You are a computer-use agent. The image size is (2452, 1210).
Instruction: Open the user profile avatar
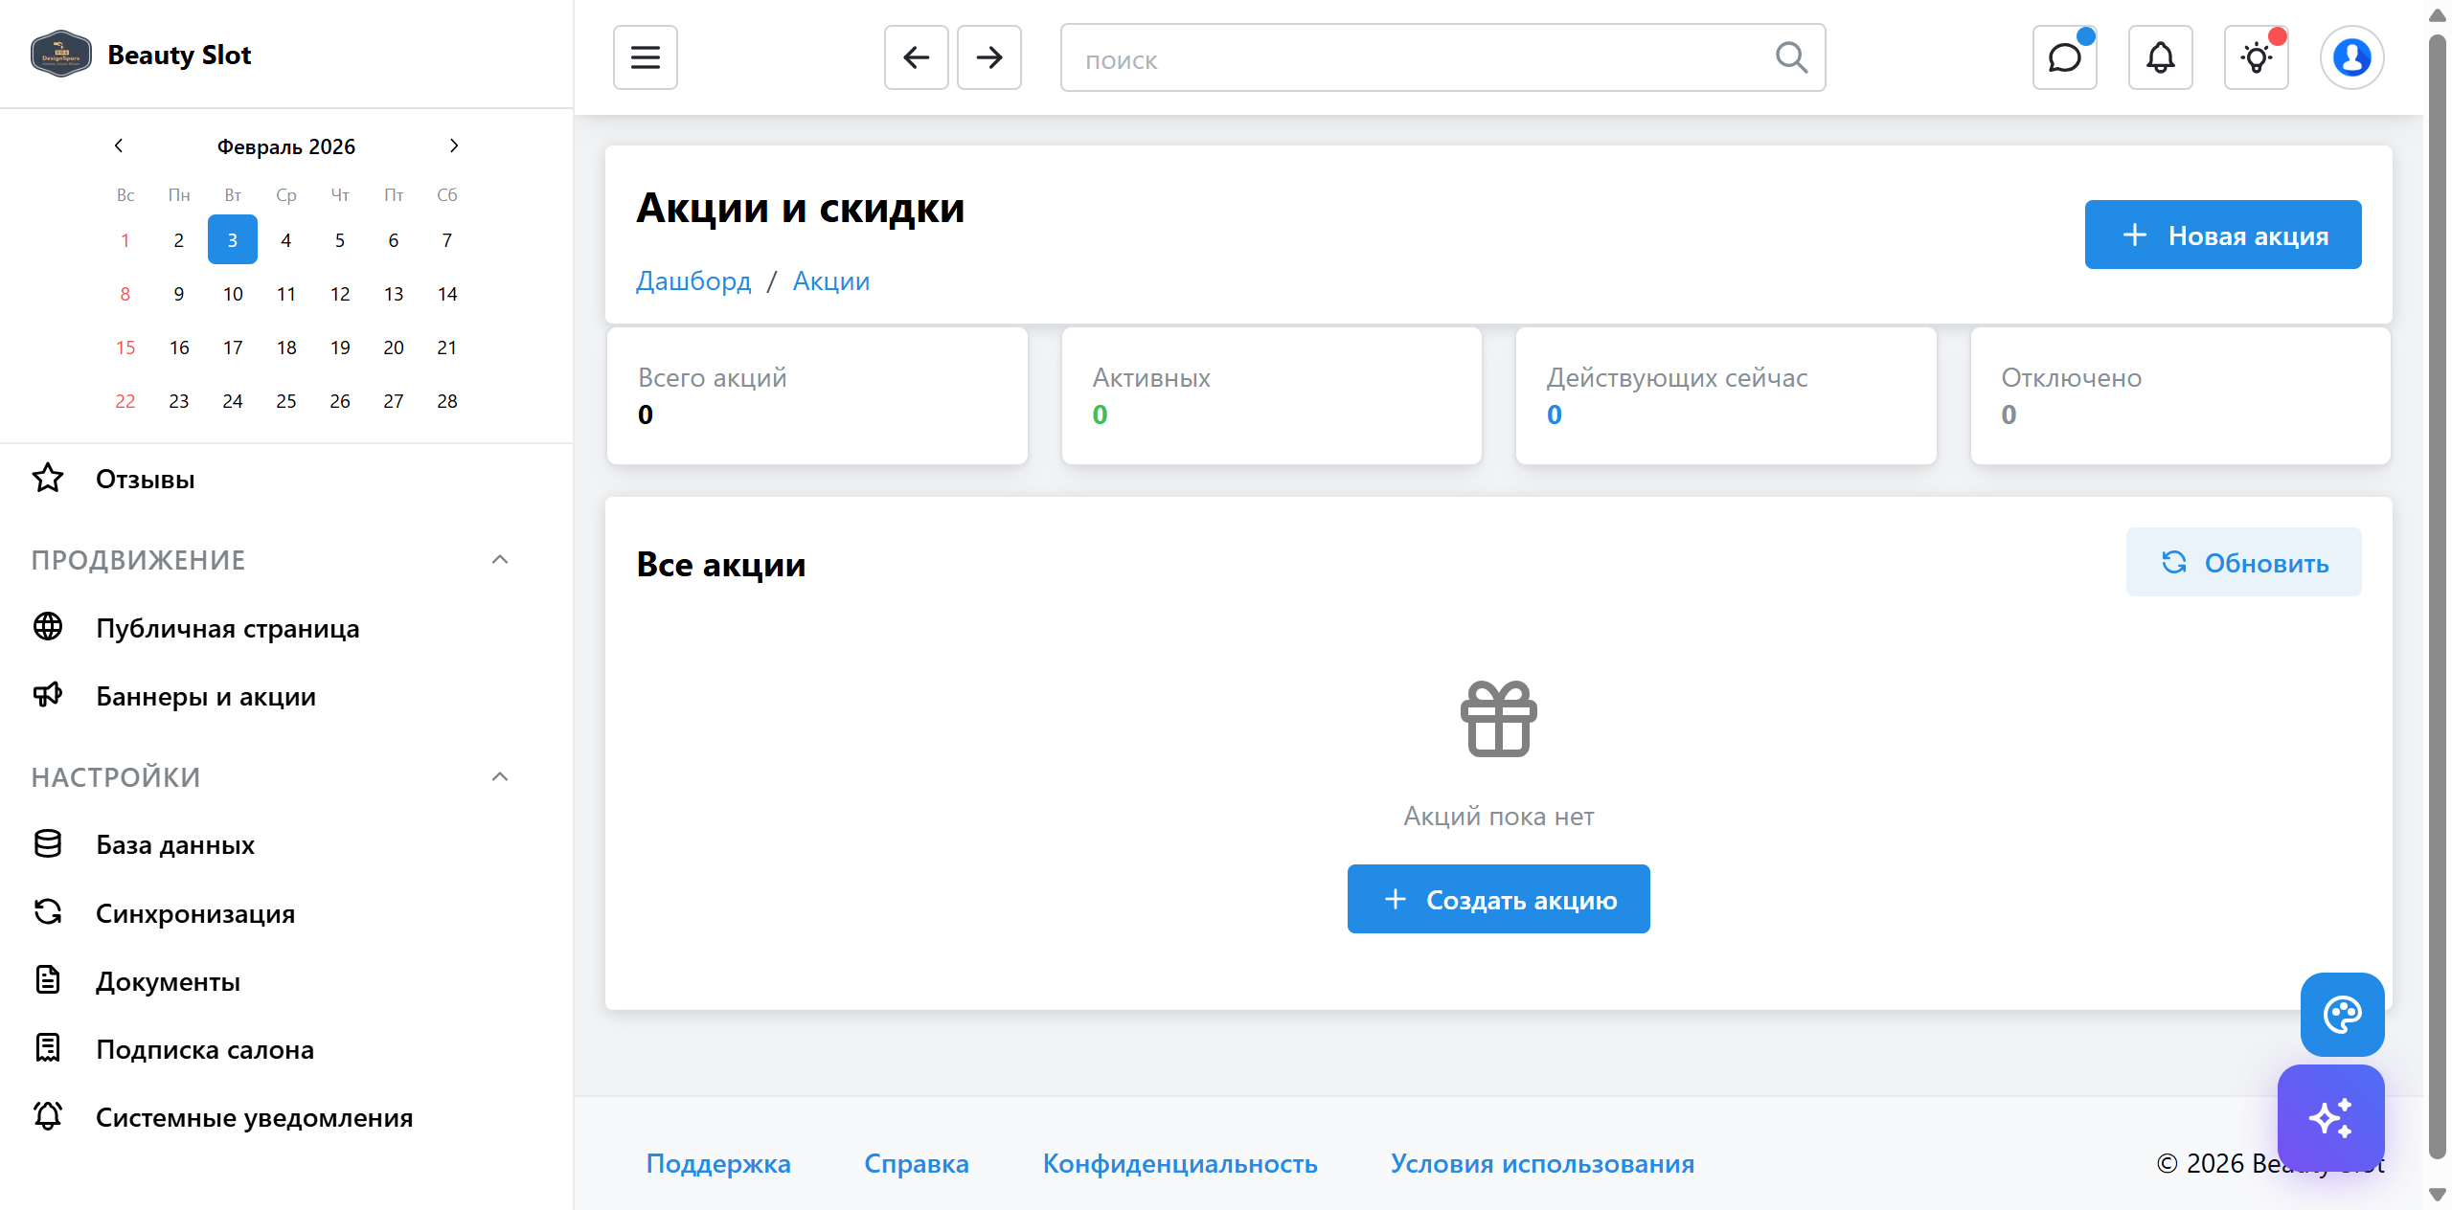[x=2351, y=57]
